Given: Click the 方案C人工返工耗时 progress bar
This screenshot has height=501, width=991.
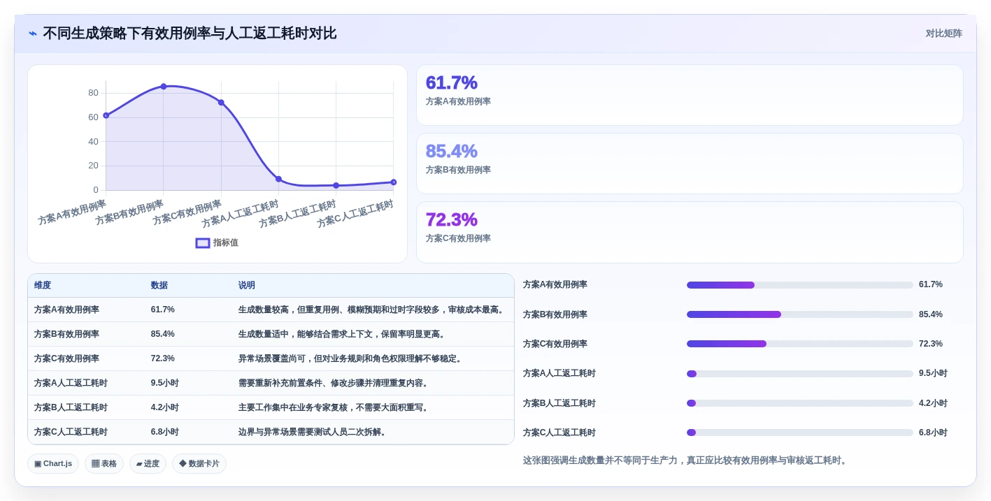Looking at the screenshot, I should coord(800,433).
